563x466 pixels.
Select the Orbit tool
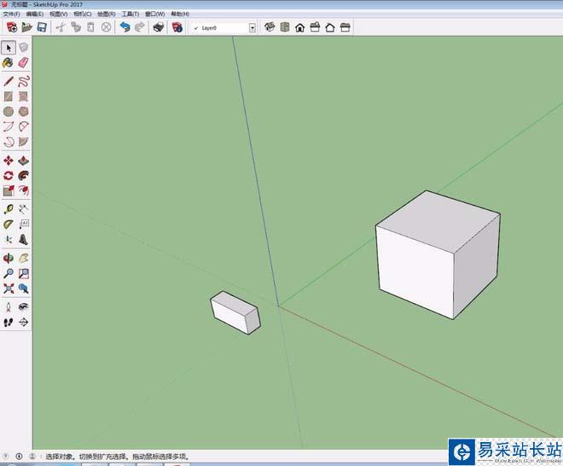point(9,258)
